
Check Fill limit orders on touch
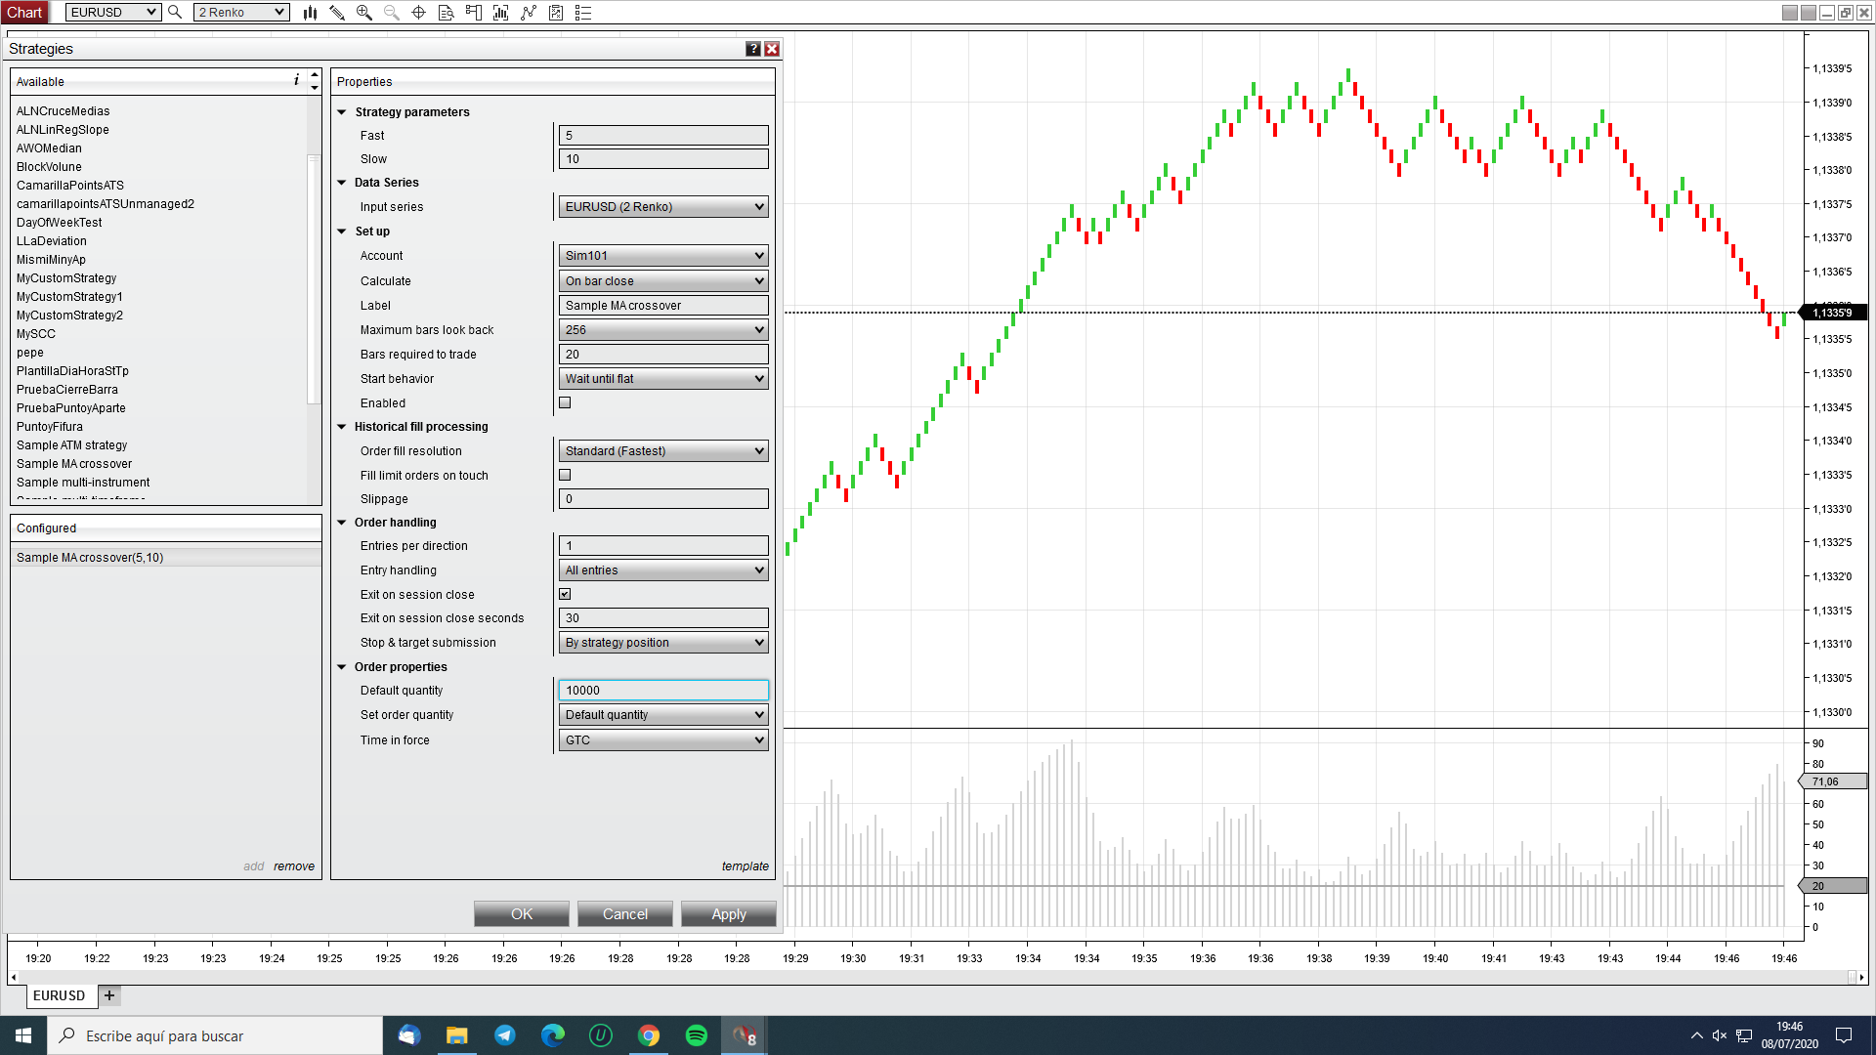pos(565,475)
